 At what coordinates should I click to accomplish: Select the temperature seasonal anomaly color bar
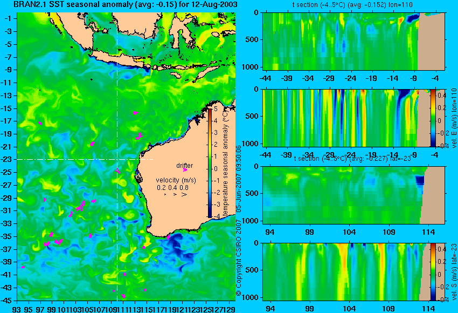(210, 163)
